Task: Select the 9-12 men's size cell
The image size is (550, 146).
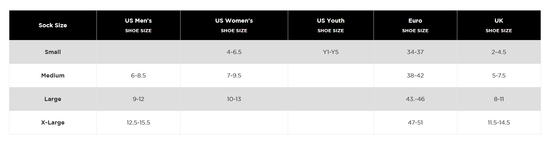Action: click(x=139, y=99)
